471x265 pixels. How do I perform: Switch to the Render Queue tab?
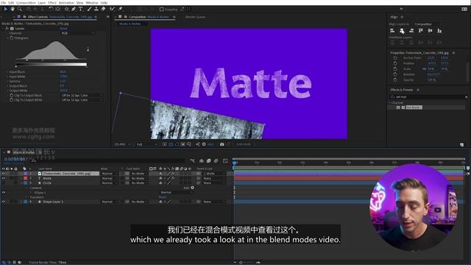pyautogui.click(x=195, y=17)
